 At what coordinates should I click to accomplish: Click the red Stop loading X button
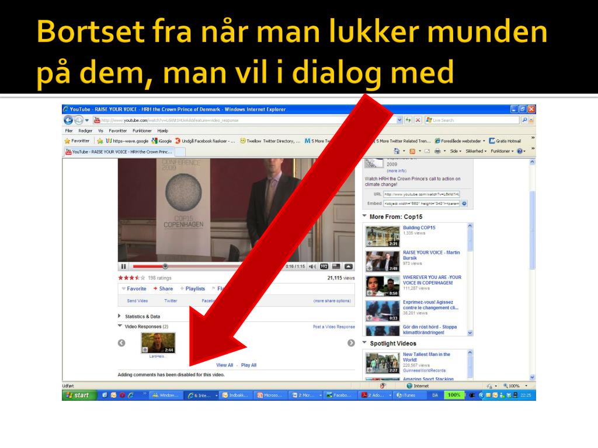(418, 120)
